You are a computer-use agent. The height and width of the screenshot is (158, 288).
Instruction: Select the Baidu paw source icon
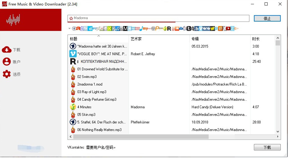click(x=82, y=29)
